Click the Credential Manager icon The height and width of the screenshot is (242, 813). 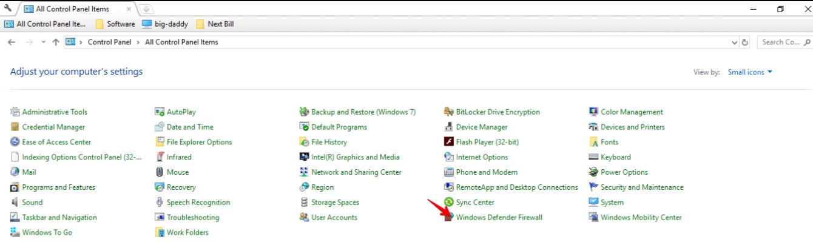click(15, 127)
